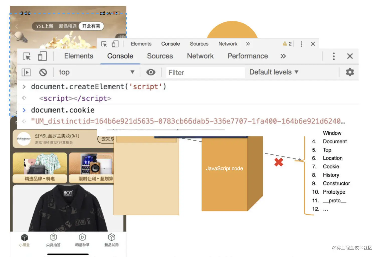This screenshot has height=257, width=379.
Task: Click the UM_distinctid cookie string output
Action: pyautogui.click(x=188, y=121)
